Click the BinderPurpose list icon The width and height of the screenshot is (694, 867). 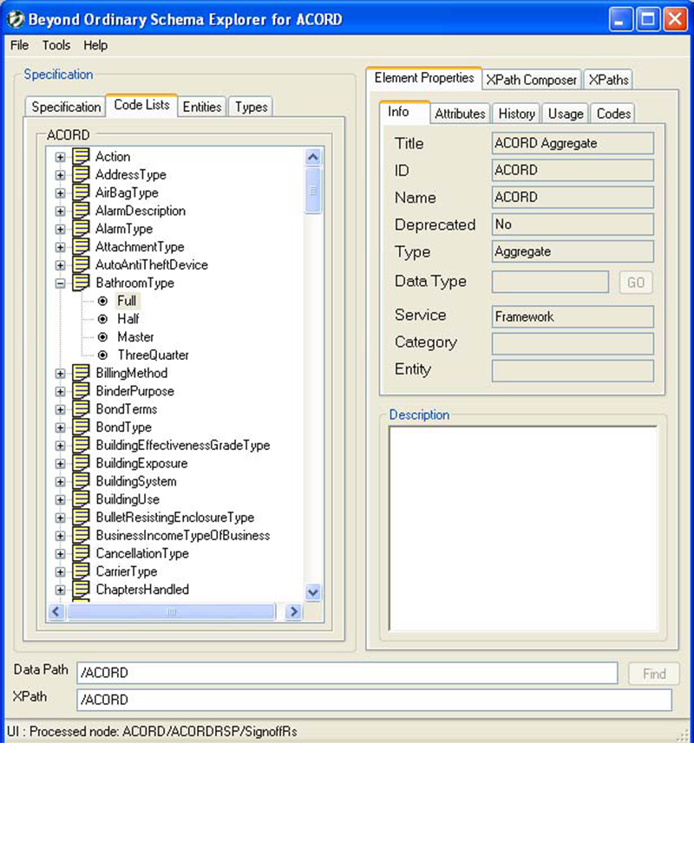point(82,391)
